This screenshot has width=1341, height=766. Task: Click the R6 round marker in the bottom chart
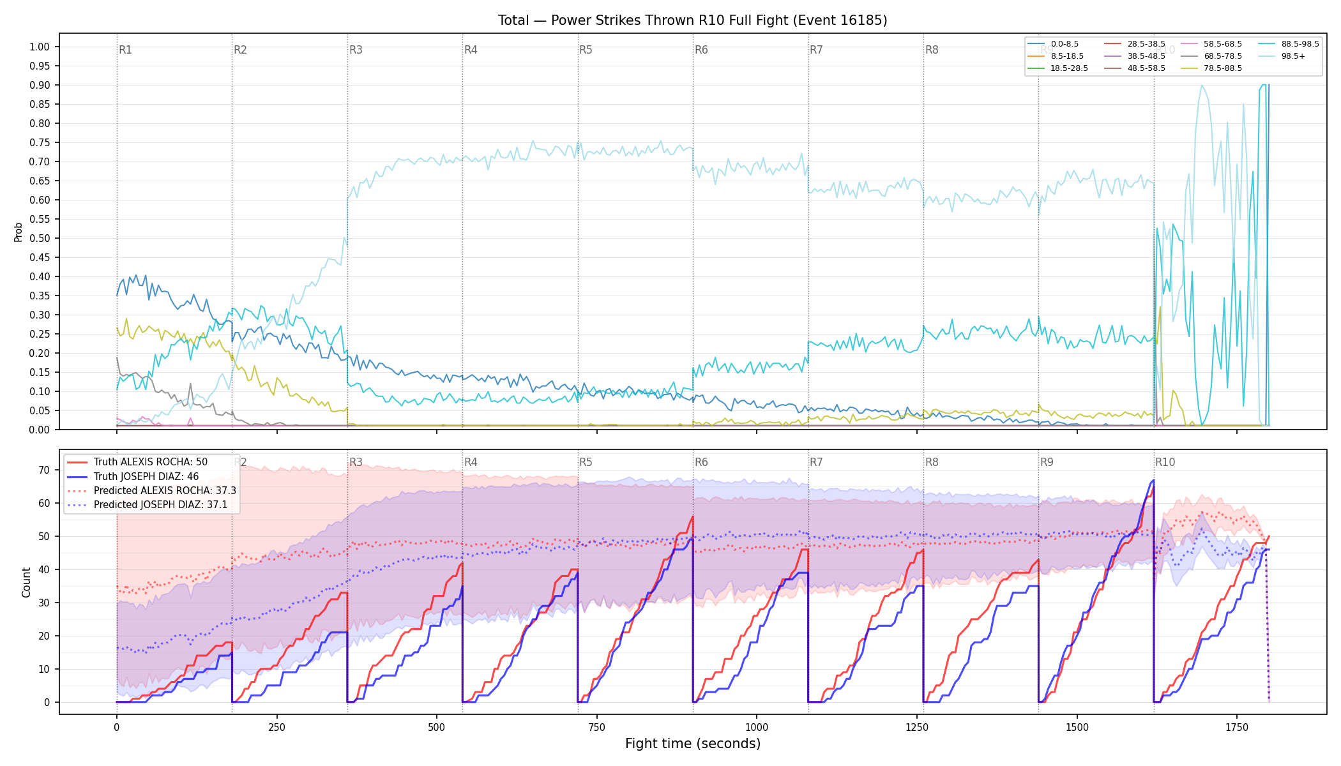click(x=701, y=462)
